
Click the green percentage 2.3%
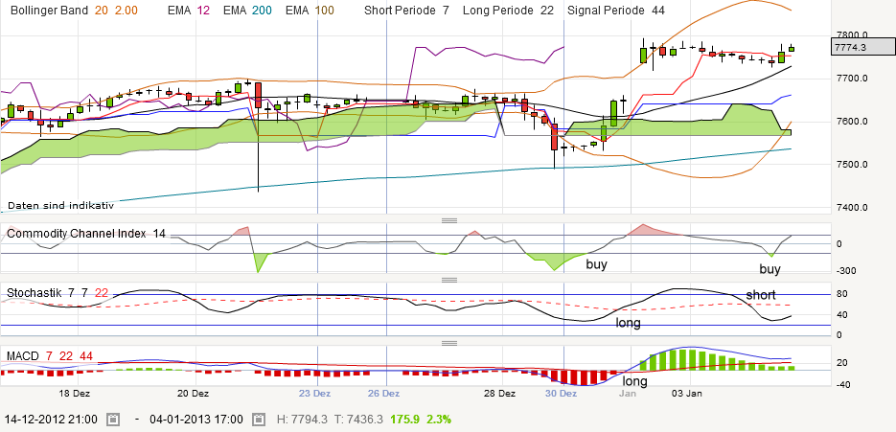click(x=437, y=419)
